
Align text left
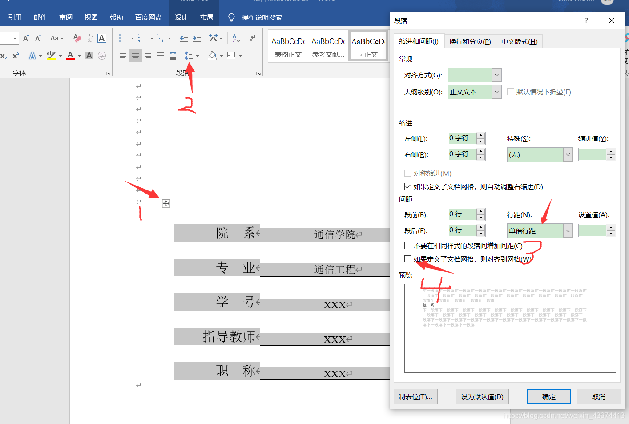pyautogui.click(x=123, y=56)
